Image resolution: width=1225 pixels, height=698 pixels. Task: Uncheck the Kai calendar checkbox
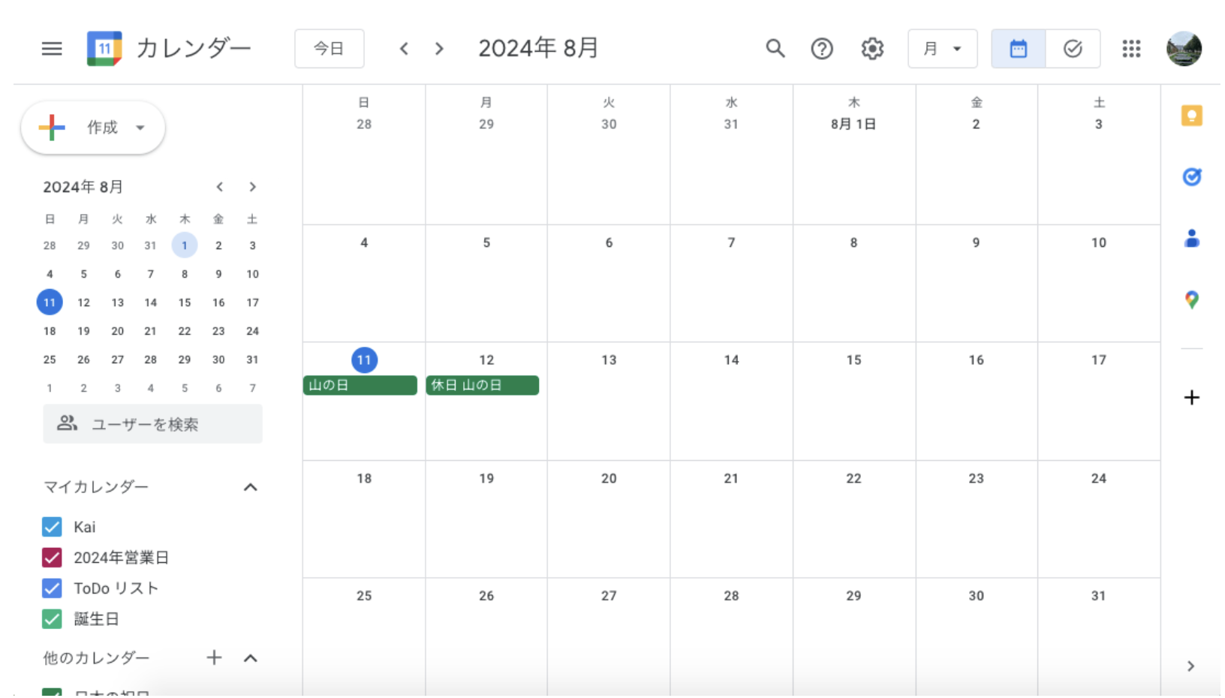pyautogui.click(x=52, y=527)
